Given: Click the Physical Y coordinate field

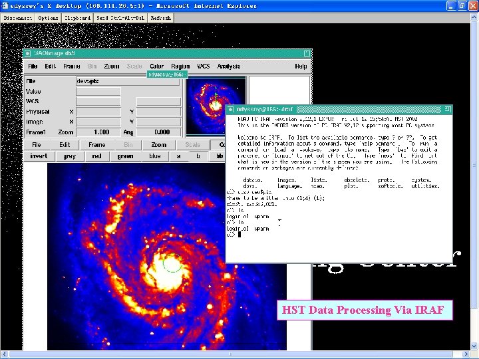Looking at the screenshot, I should point(159,112).
